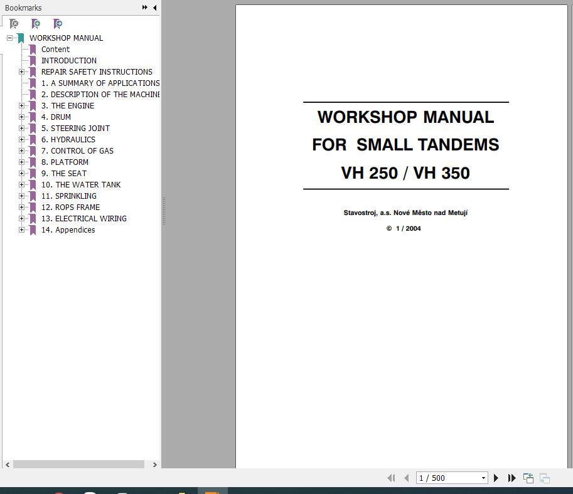
Task: Open the 9. THE SEAT bookmark
Action: [64, 174]
